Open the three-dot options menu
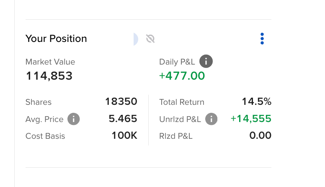Image resolution: width=325 pixels, height=187 pixels. (262, 39)
